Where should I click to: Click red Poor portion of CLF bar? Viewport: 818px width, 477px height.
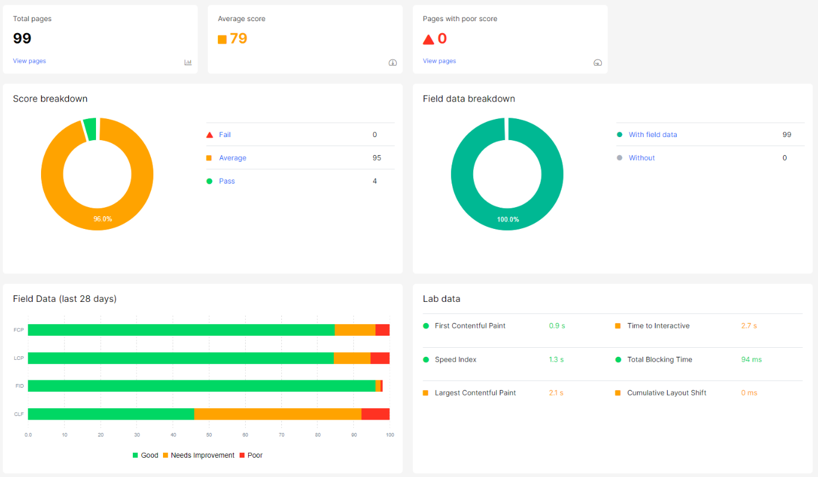(x=375, y=414)
